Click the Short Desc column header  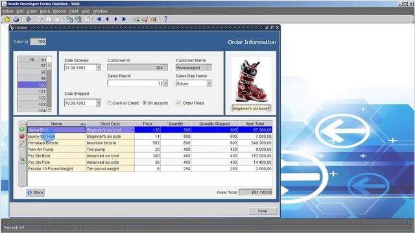click(x=110, y=124)
